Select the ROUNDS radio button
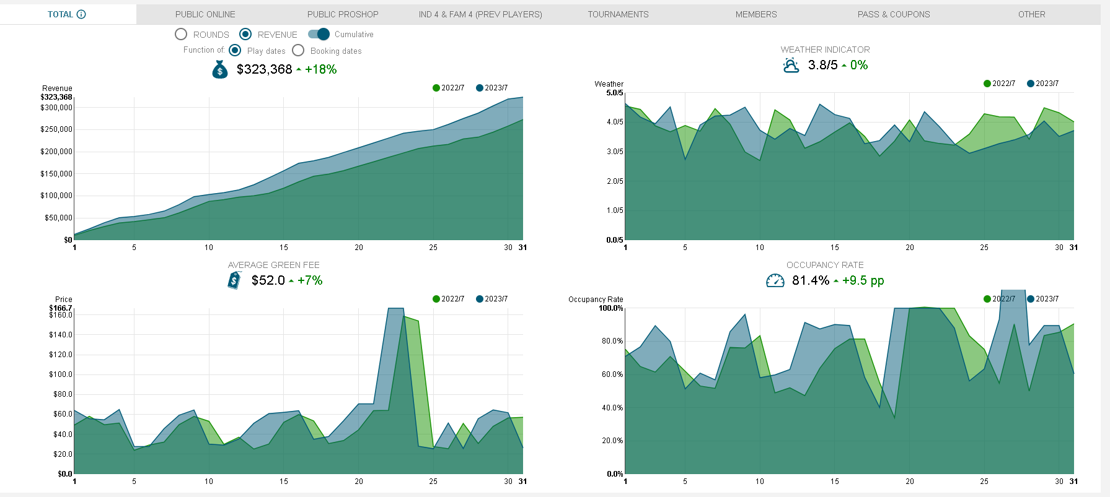This screenshot has height=497, width=1110. (x=181, y=35)
